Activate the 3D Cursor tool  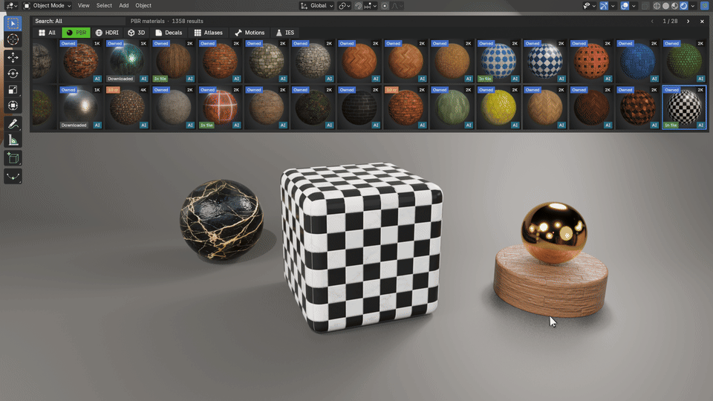point(13,39)
